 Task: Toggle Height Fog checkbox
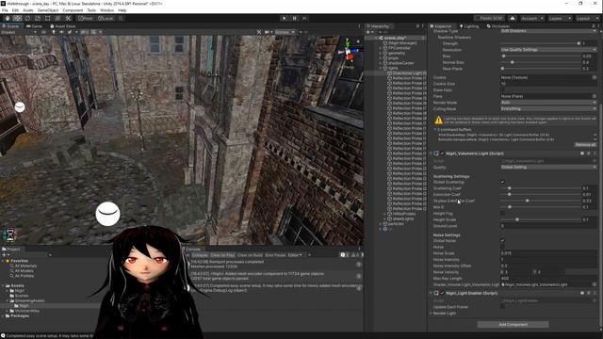pos(502,214)
